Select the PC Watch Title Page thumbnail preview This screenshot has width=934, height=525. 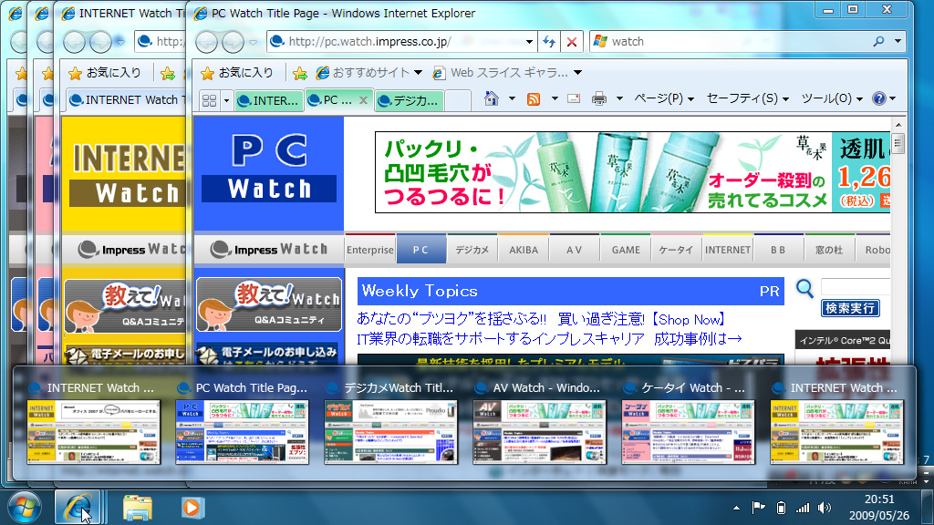242,432
